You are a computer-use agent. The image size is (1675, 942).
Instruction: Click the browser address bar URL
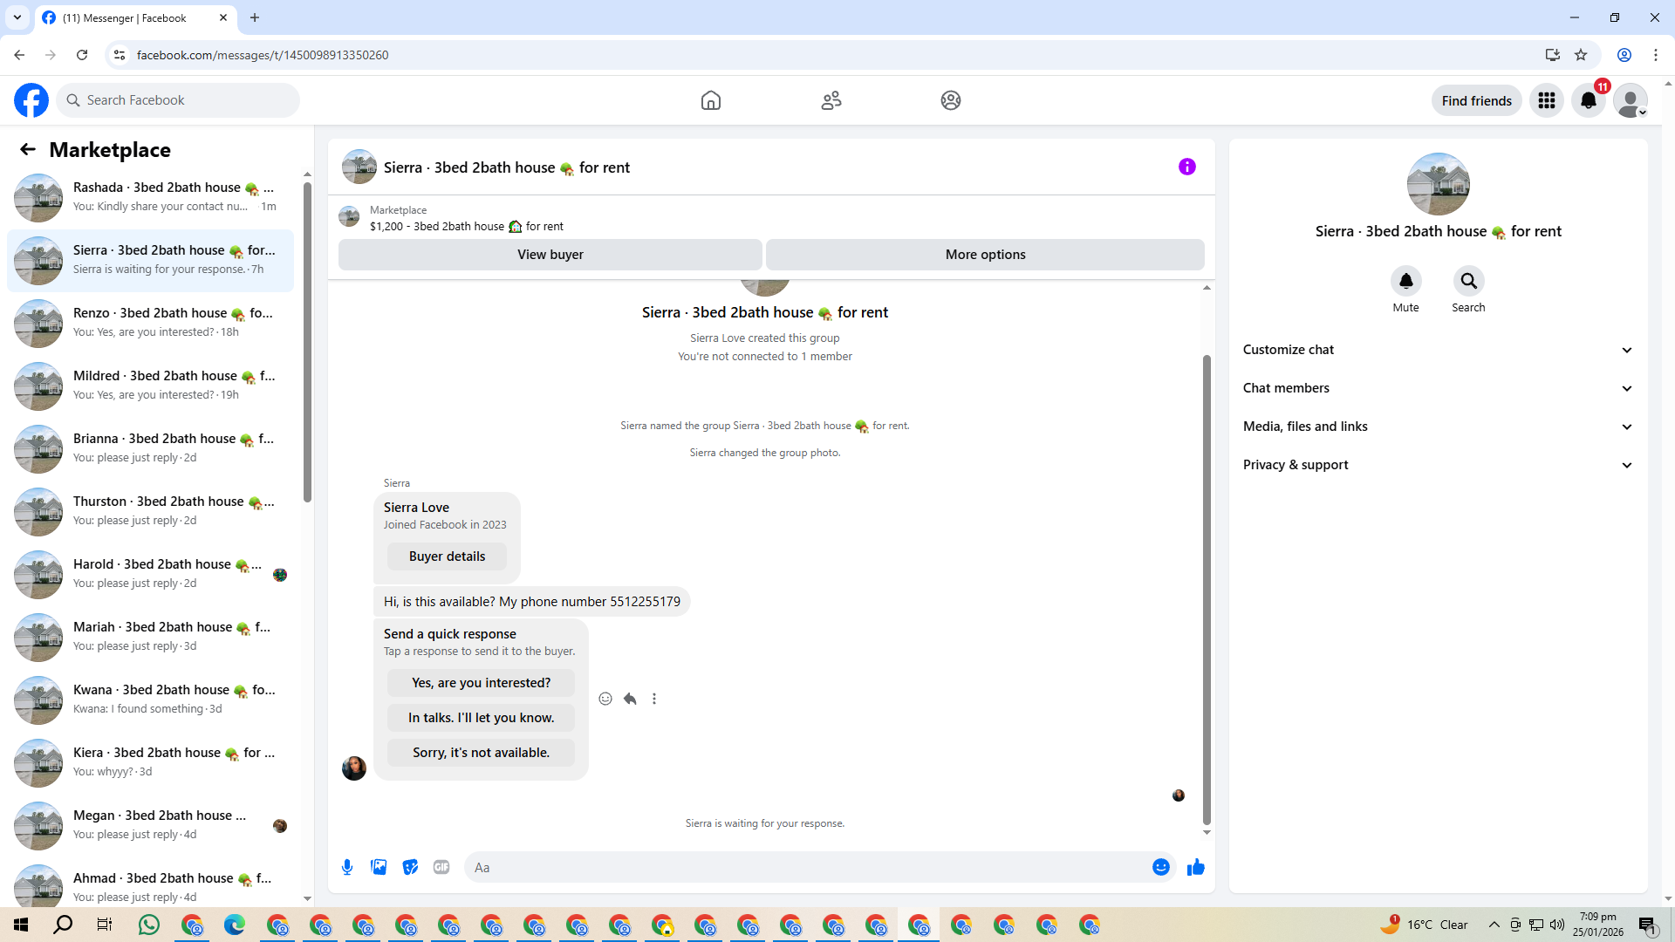[263, 55]
